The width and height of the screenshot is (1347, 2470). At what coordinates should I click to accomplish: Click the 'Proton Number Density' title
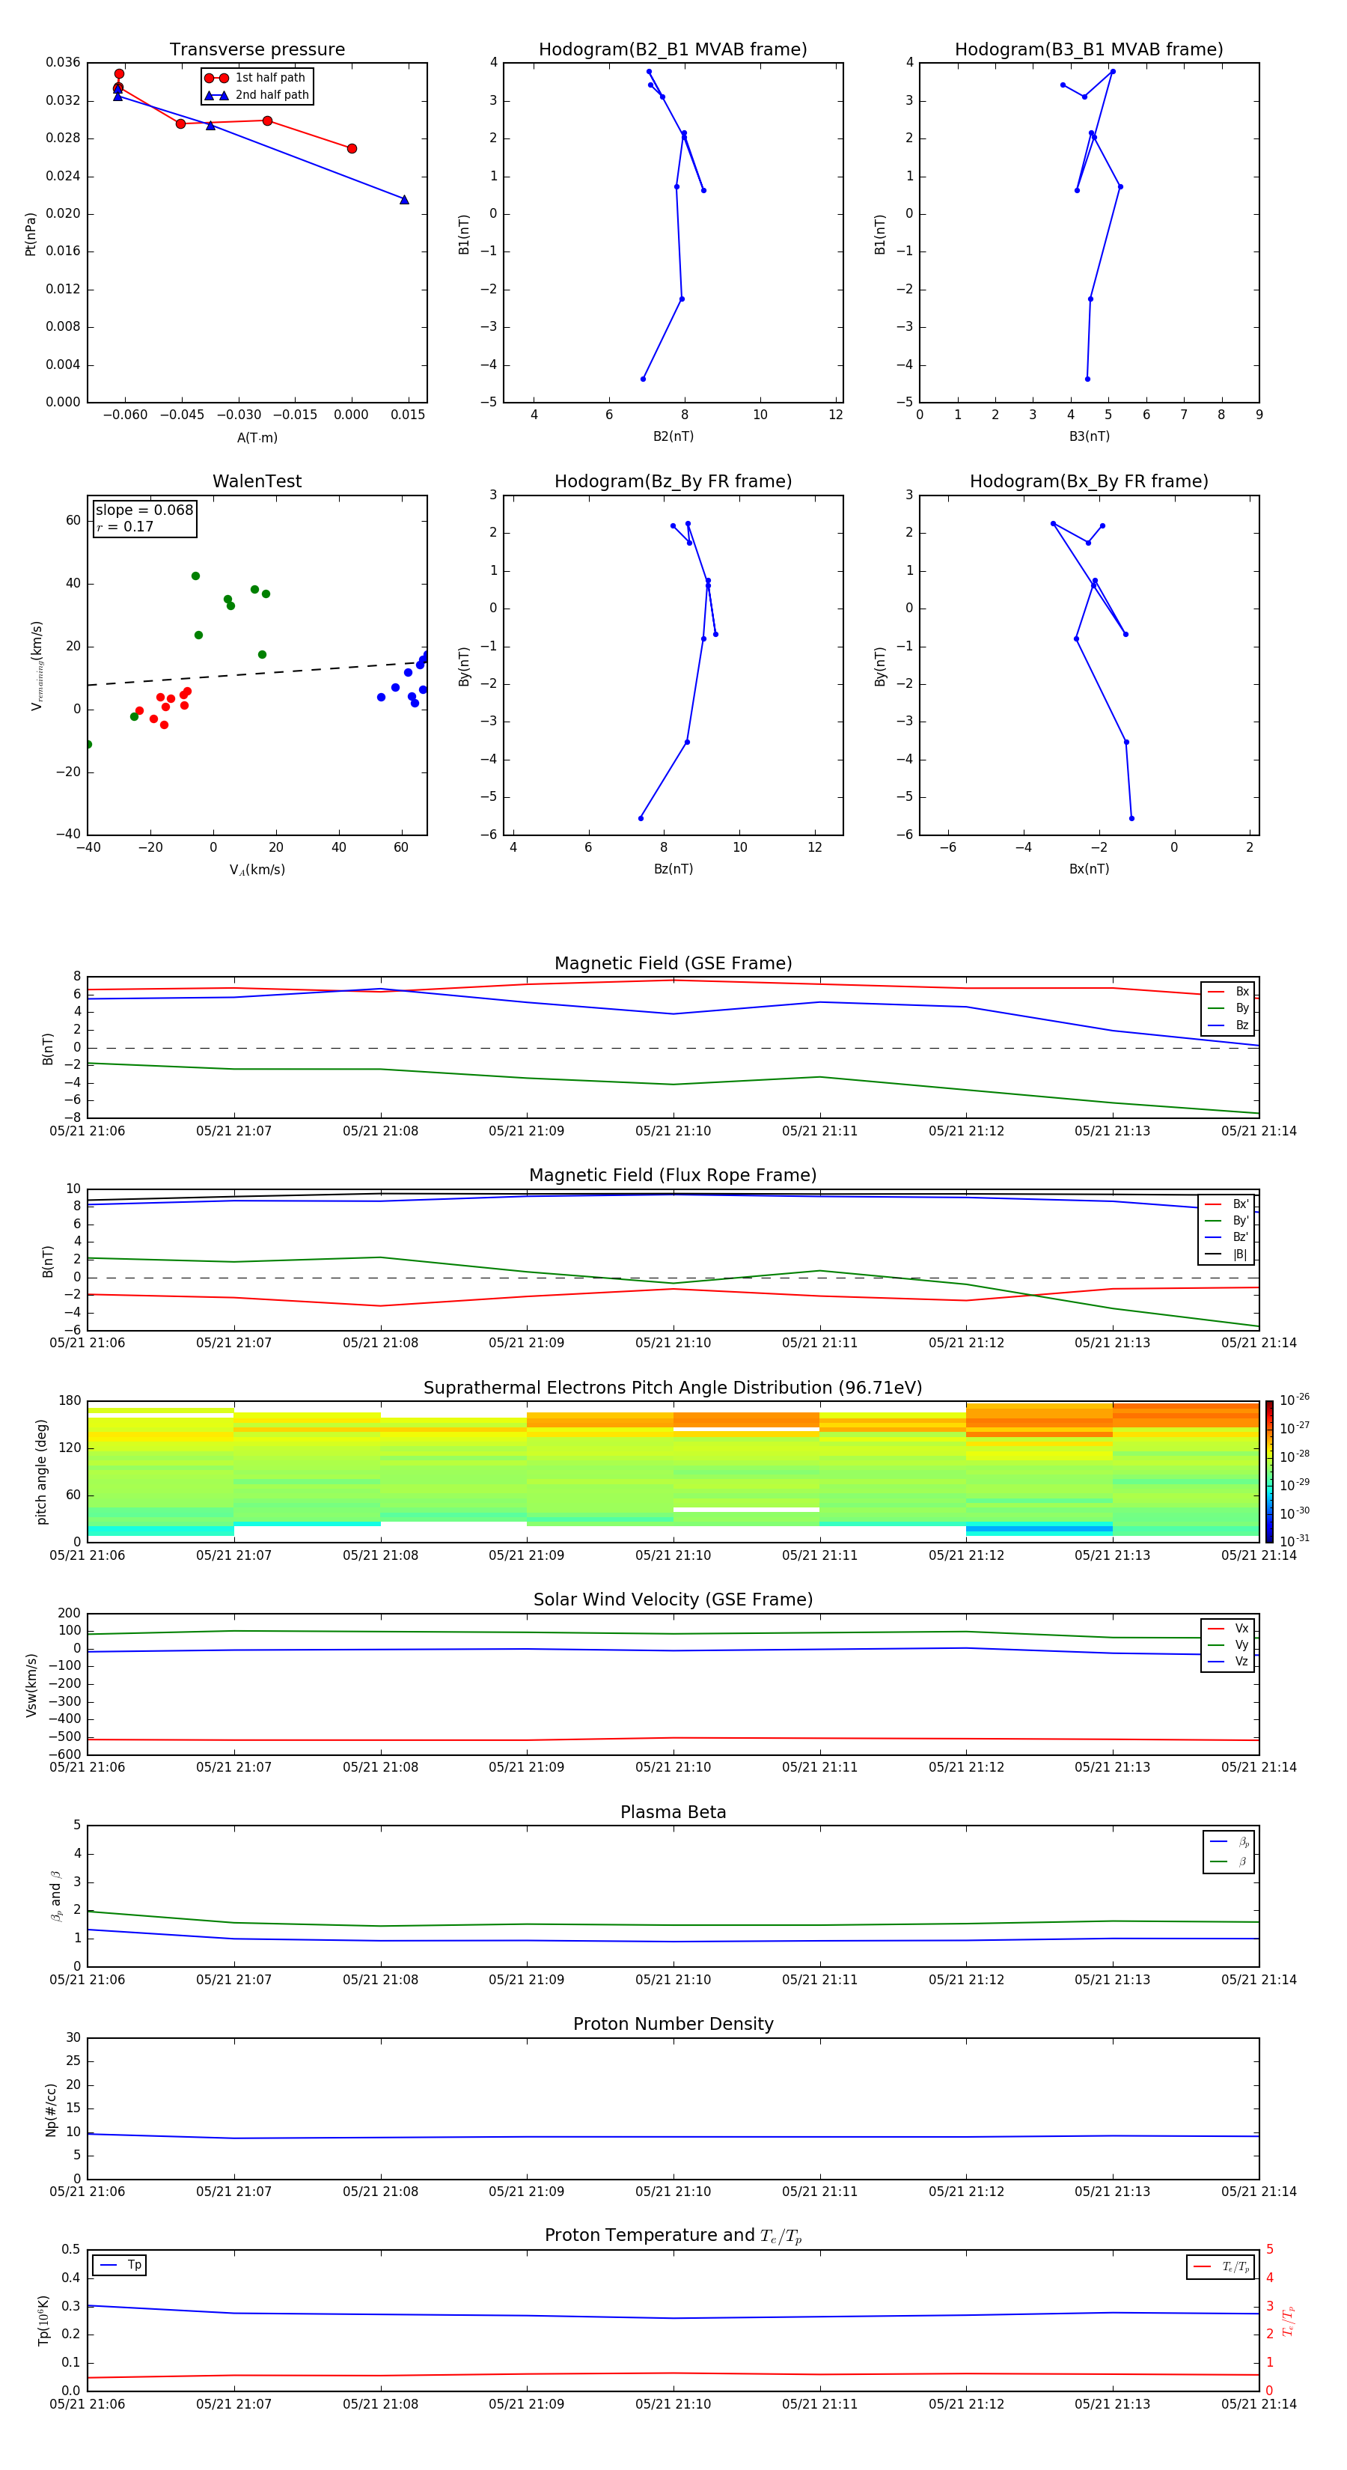pyautogui.click(x=673, y=2024)
